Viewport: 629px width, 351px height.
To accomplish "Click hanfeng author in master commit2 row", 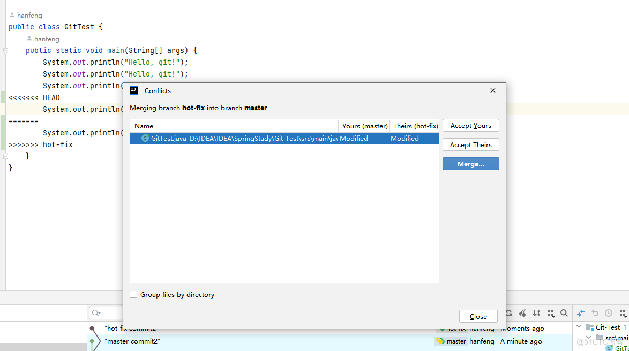I will 482,341.
